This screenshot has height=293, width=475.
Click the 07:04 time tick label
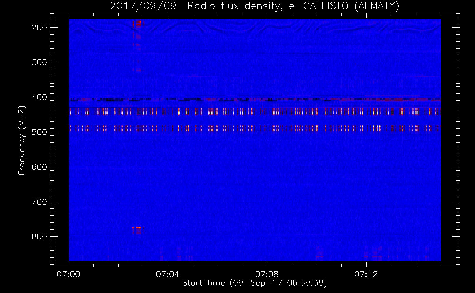tap(168, 275)
